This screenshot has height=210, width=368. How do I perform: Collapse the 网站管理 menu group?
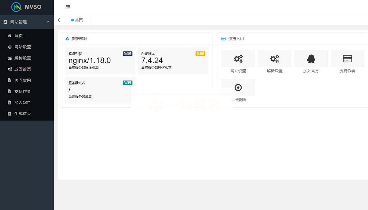[x=48, y=22]
